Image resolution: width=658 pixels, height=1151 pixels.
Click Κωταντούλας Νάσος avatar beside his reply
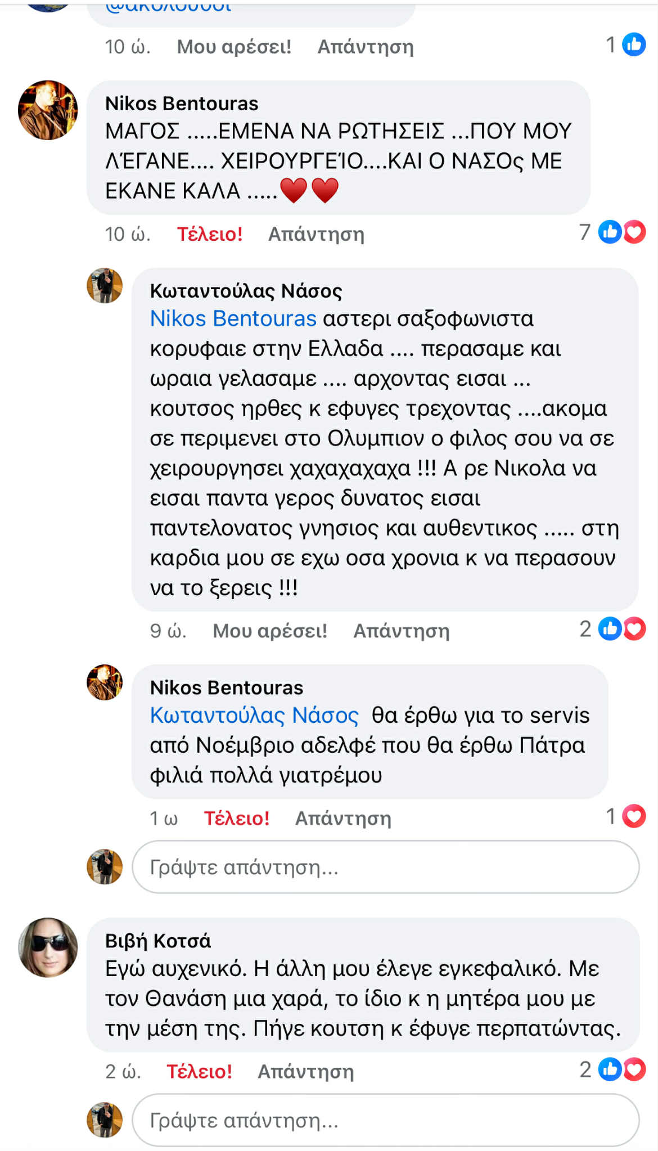pyautogui.click(x=105, y=286)
